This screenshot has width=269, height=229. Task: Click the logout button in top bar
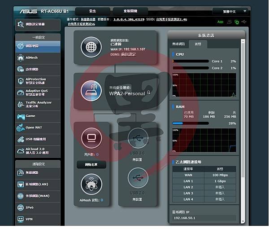92,11
